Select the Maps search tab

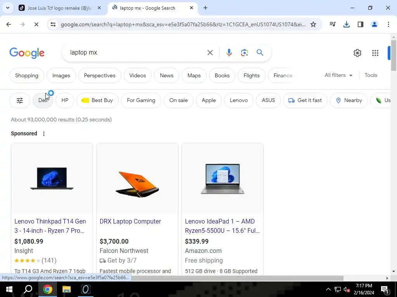click(194, 75)
